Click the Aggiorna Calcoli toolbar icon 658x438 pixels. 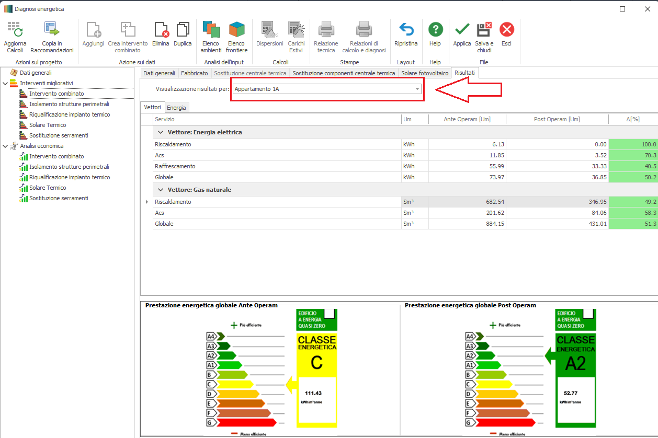tap(15, 30)
